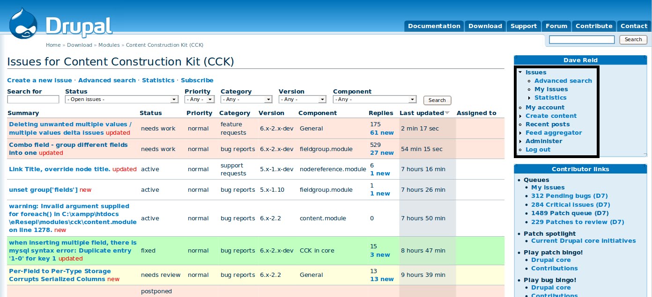Open the Version filter dropdown
Viewport: 652px width, 297px height.
(x=303, y=99)
